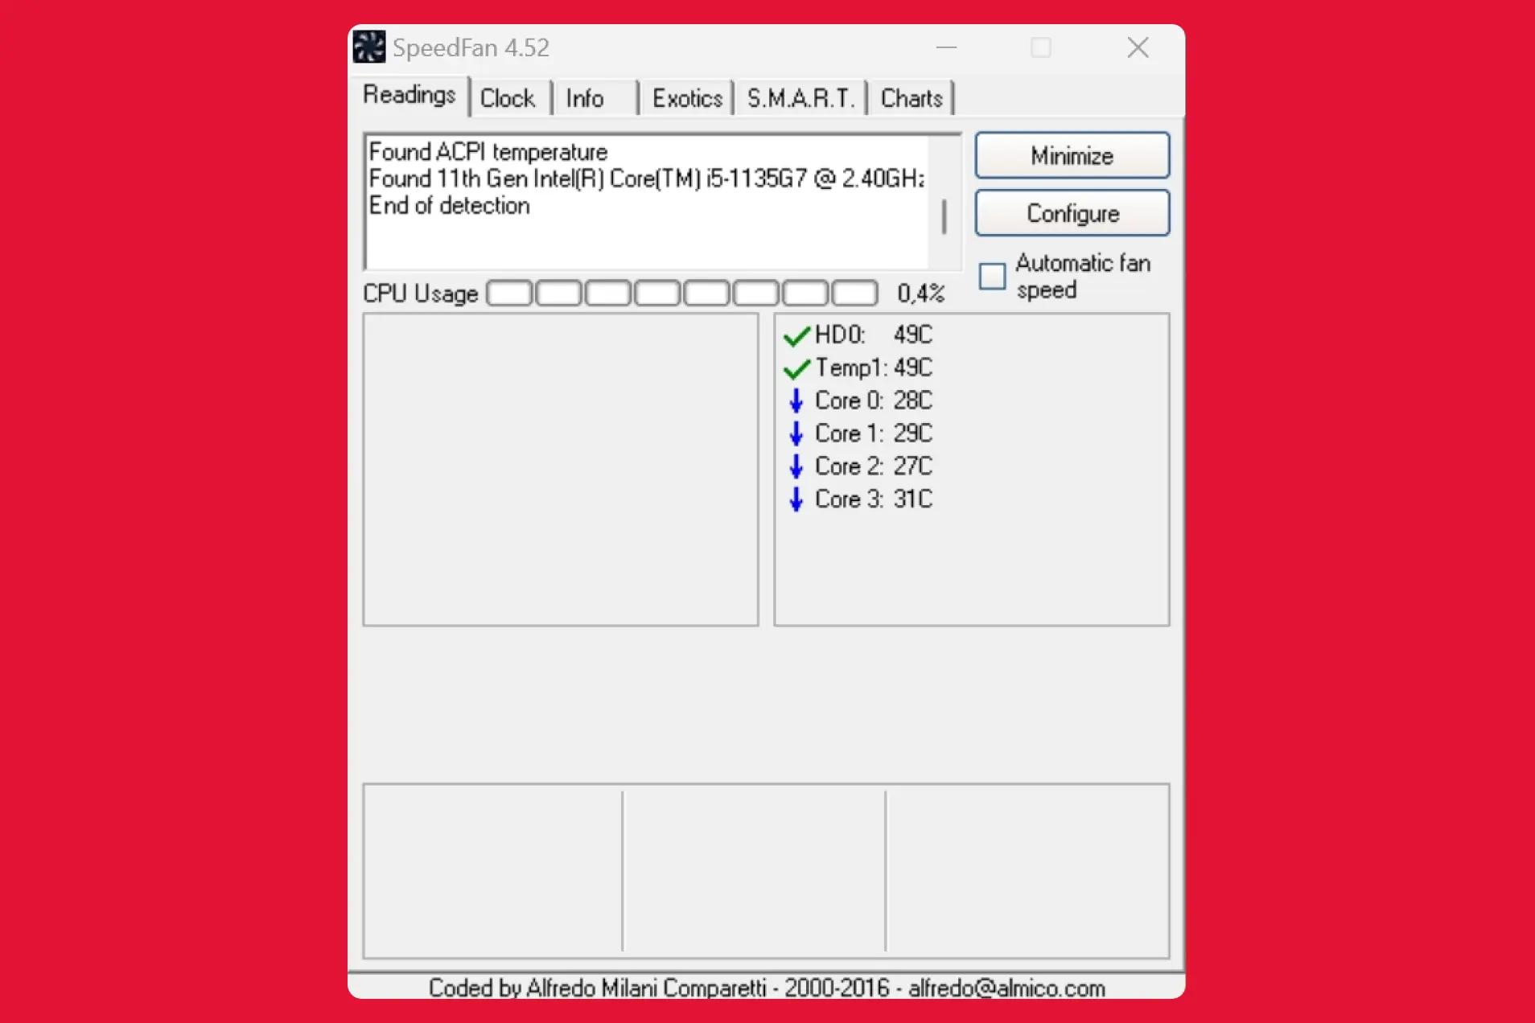Open the Configure dialog button

click(x=1072, y=213)
